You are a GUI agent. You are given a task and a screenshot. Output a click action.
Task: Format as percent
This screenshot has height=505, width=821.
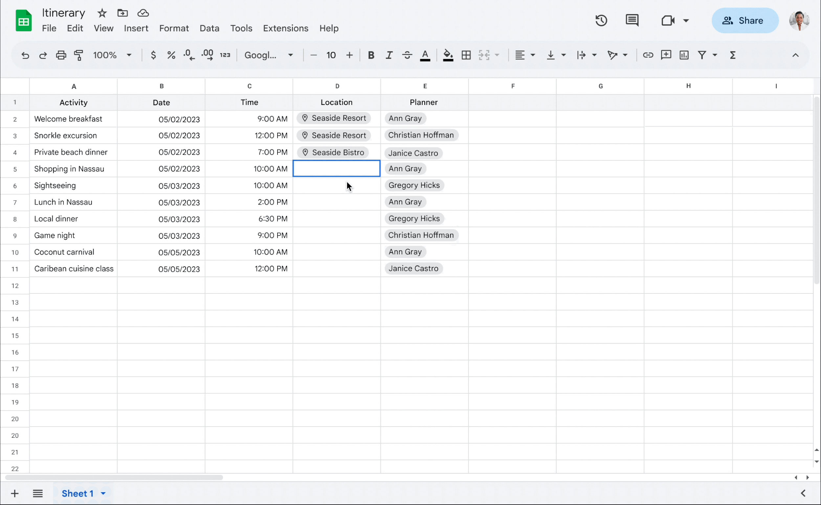click(171, 55)
